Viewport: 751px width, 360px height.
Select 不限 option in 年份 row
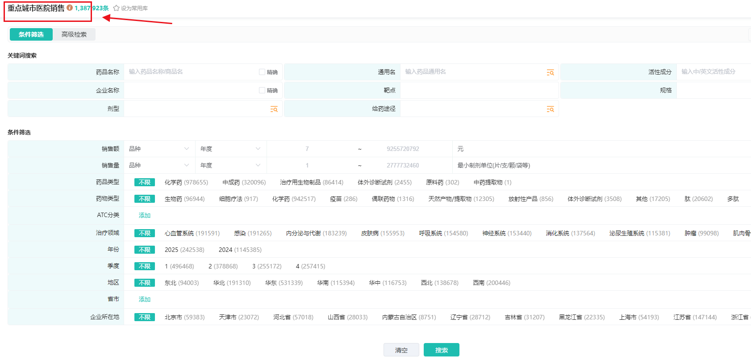click(x=144, y=250)
